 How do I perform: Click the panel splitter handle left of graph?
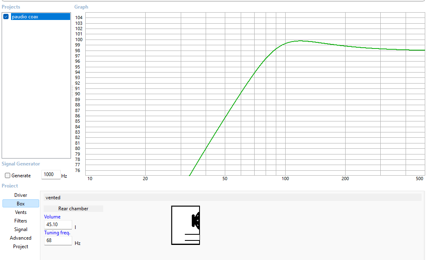pyautogui.click(x=73, y=91)
